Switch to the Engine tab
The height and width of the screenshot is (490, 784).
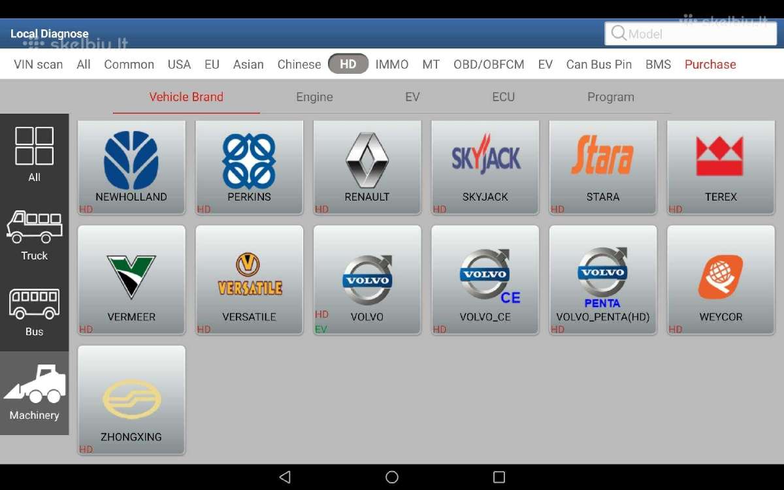(x=314, y=97)
